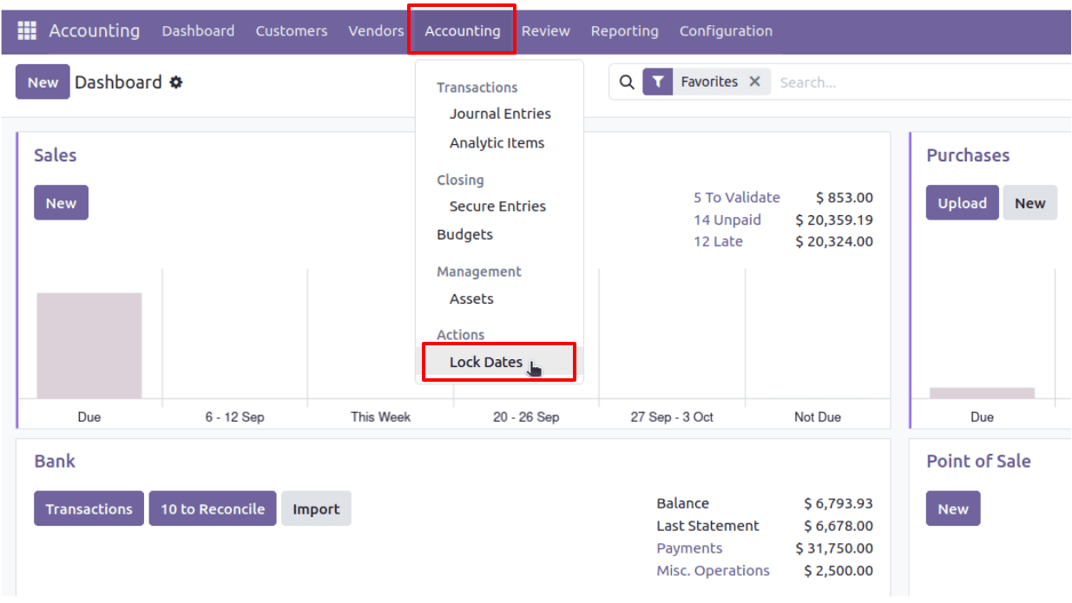Open the Sales card title link

point(56,155)
